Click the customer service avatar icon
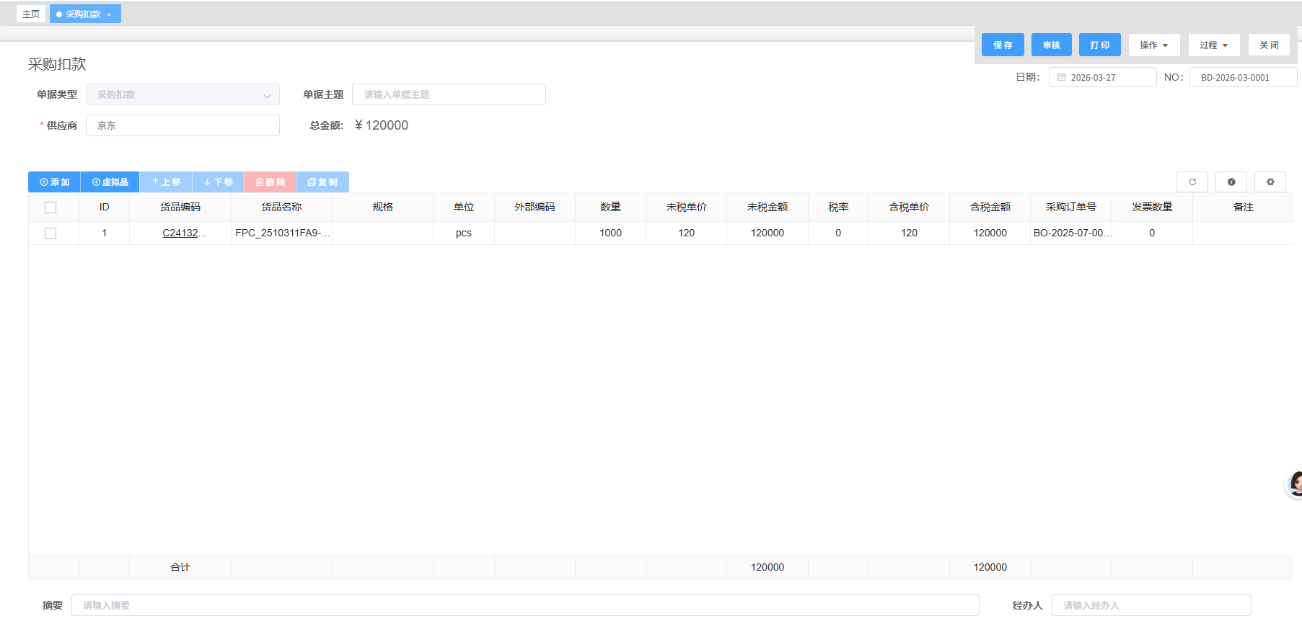This screenshot has width=1302, height=629. coord(1295,484)
